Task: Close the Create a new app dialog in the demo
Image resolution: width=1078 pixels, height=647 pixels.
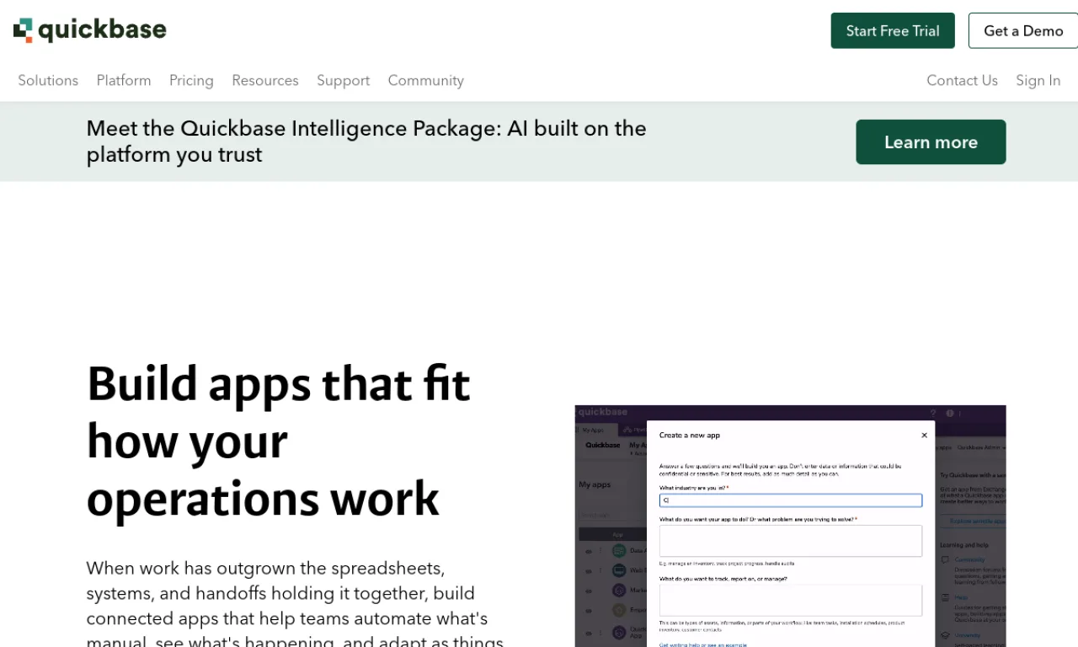Action: (x=924, y=436)
